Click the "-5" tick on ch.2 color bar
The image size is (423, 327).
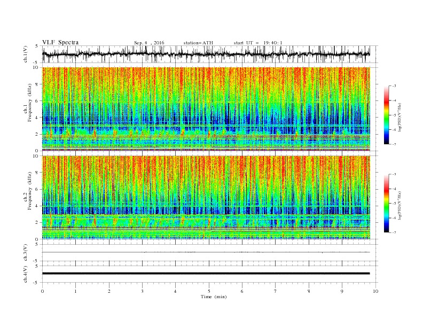[x=394, y=204]
